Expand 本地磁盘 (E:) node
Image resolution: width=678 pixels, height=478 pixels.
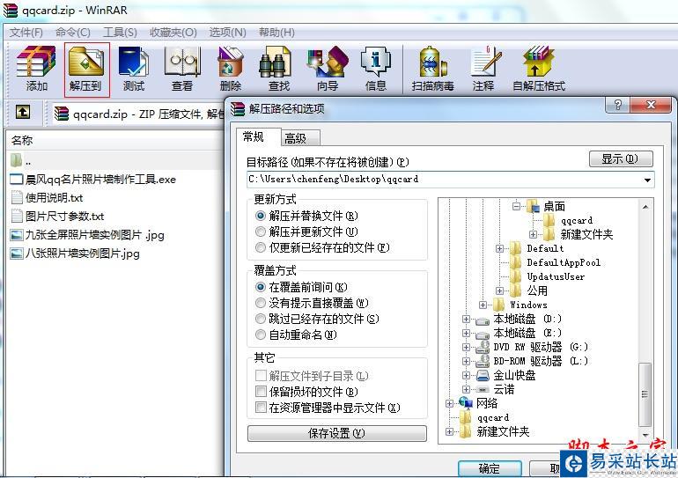click(466, 333)
